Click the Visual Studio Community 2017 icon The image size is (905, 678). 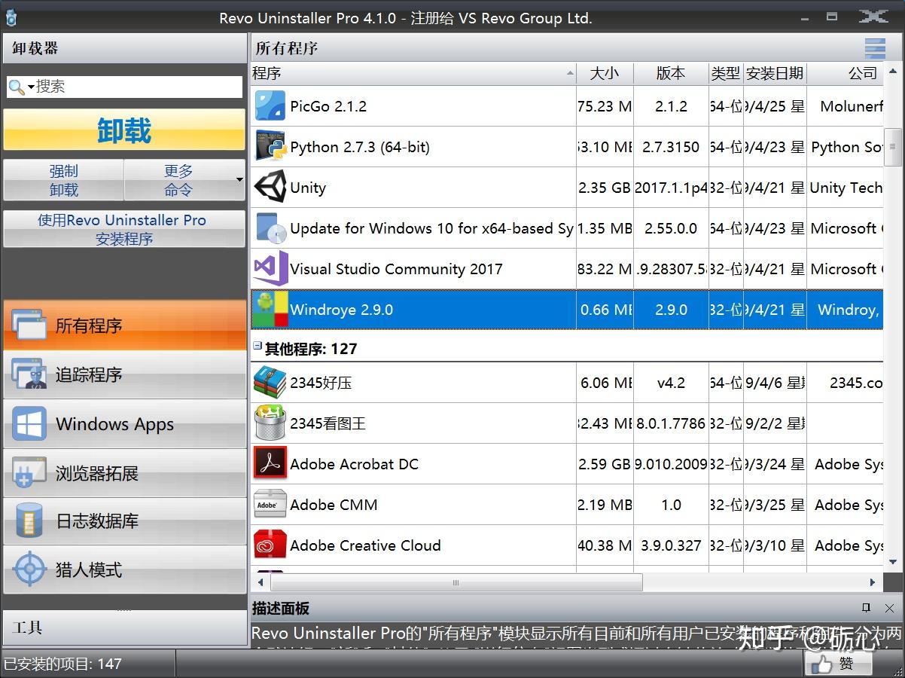270,268
